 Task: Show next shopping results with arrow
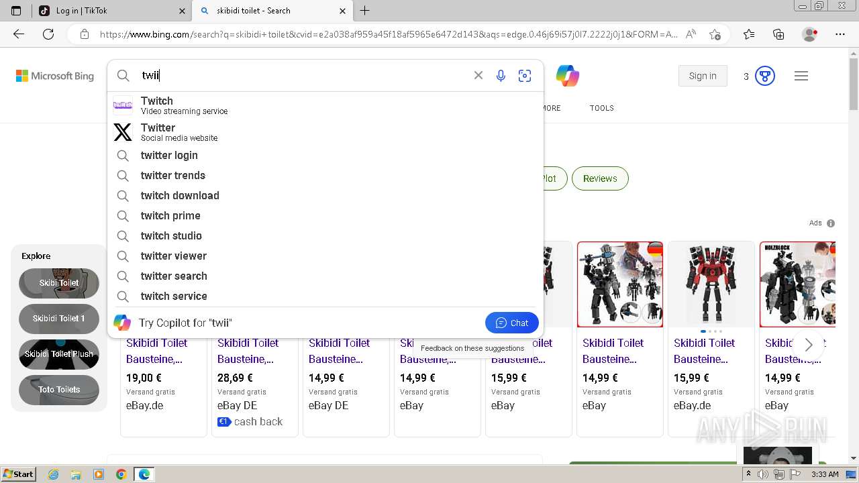(809, 345)
